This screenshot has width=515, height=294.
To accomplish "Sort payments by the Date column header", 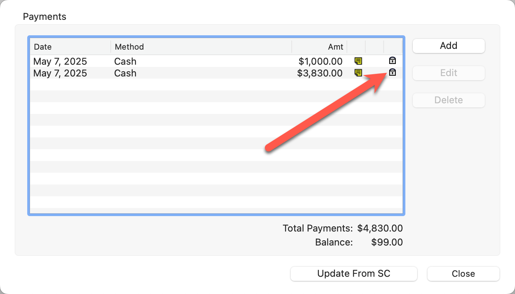I will (43, 47).
